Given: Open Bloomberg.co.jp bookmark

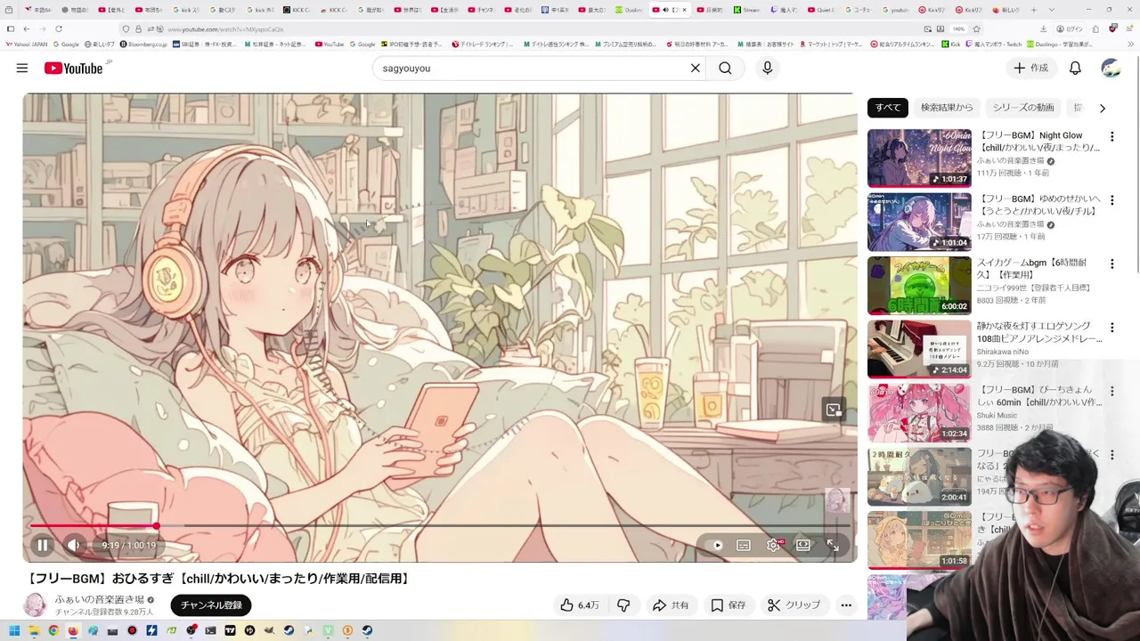Looking at the screenshot, I should (144, 44).
